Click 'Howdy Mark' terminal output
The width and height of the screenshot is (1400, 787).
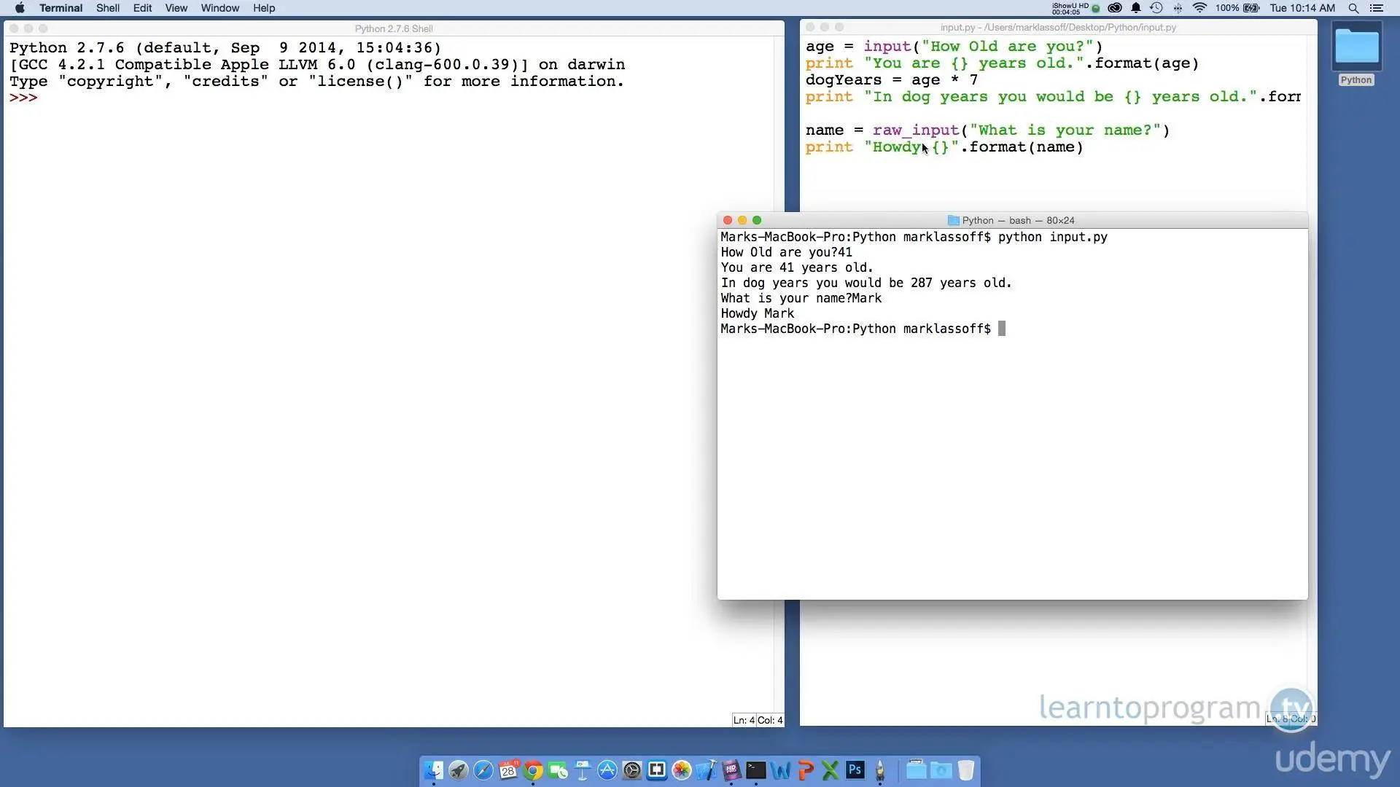tap(757, 313)
